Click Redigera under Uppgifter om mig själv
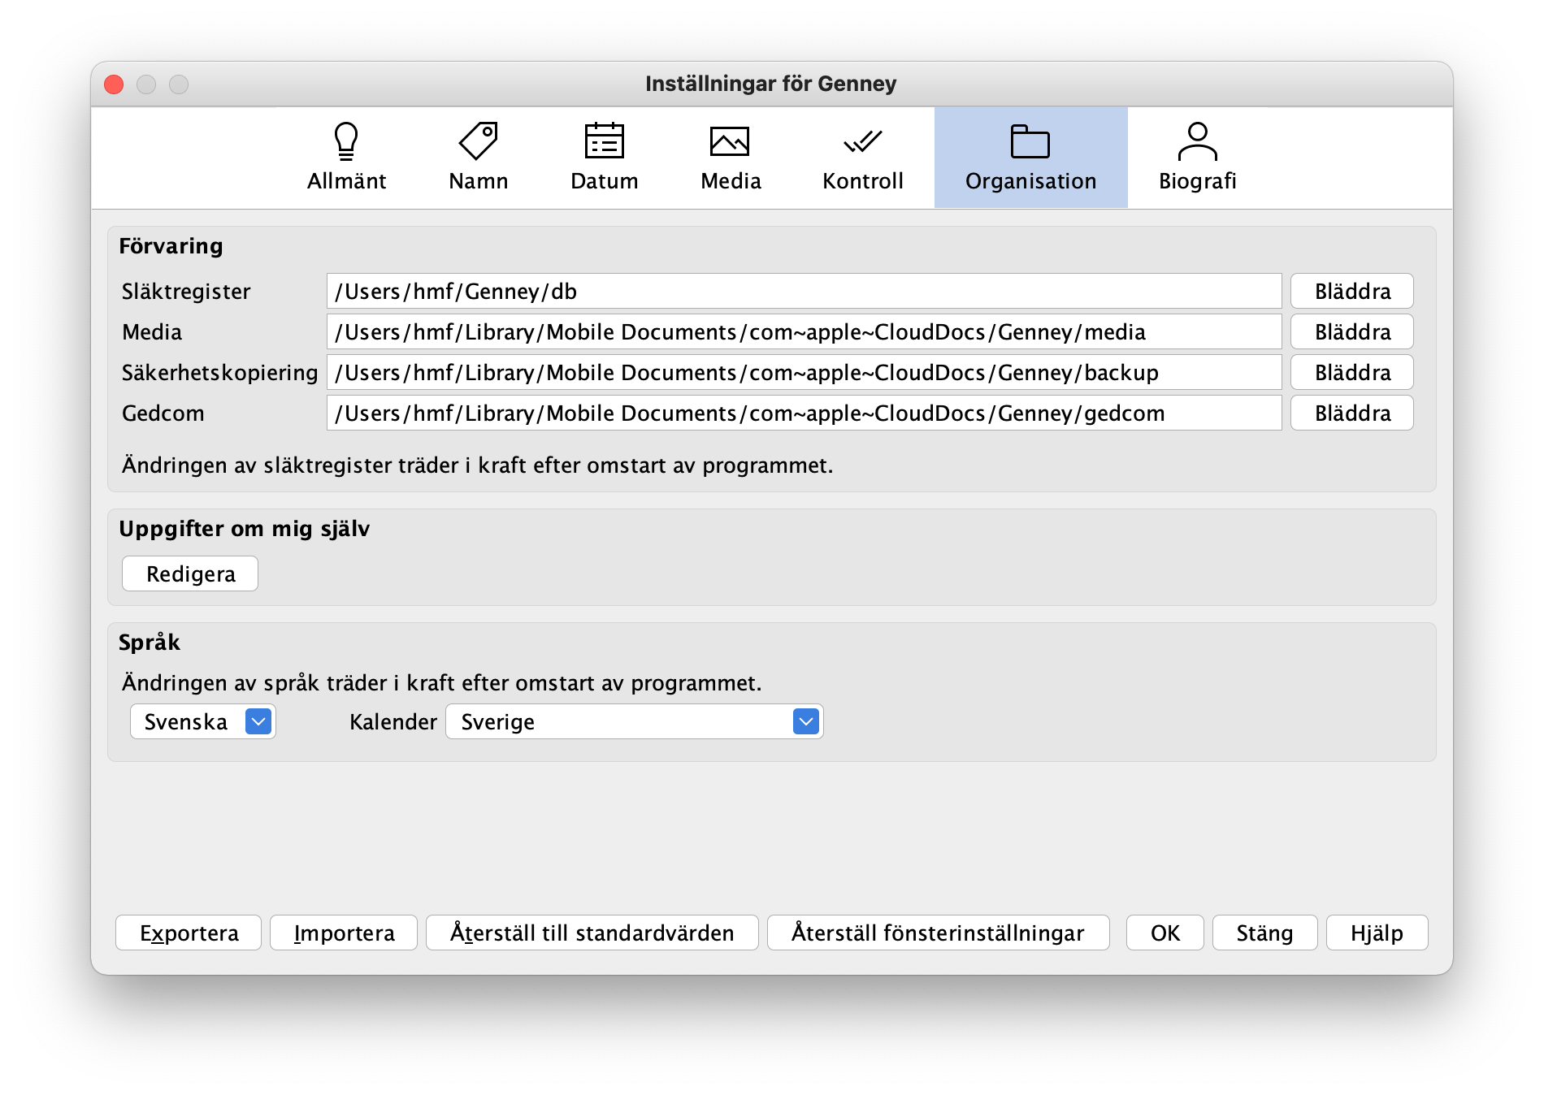The height and width of the screenshot is (1095, 1544). tap(190, 574)
